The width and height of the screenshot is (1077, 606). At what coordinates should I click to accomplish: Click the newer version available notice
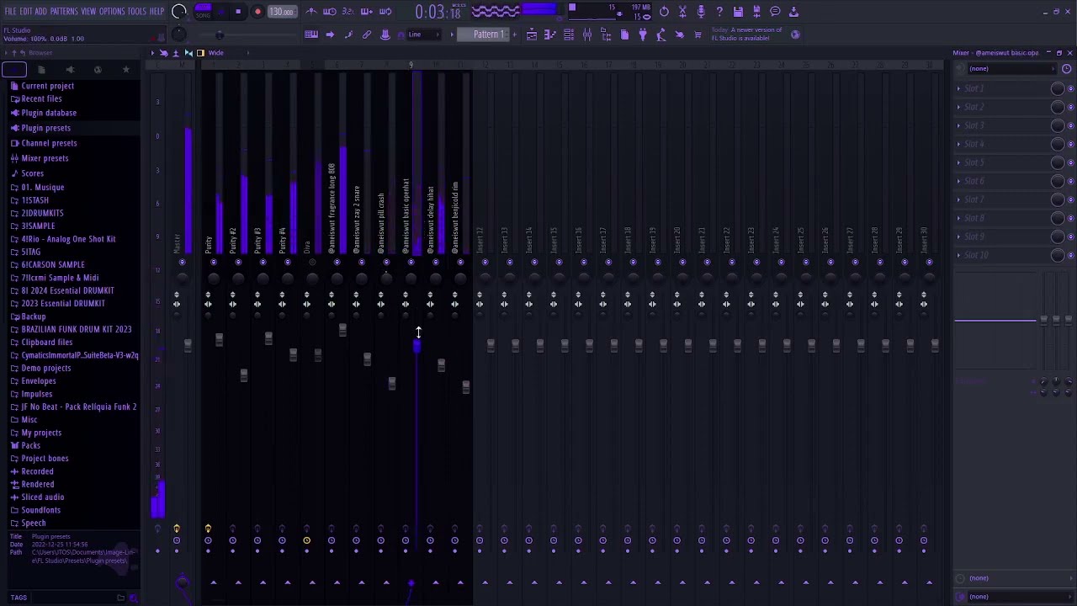point(747,35)
